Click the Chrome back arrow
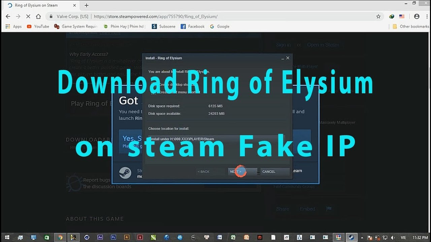431x242 pixels. coord(8,16)
